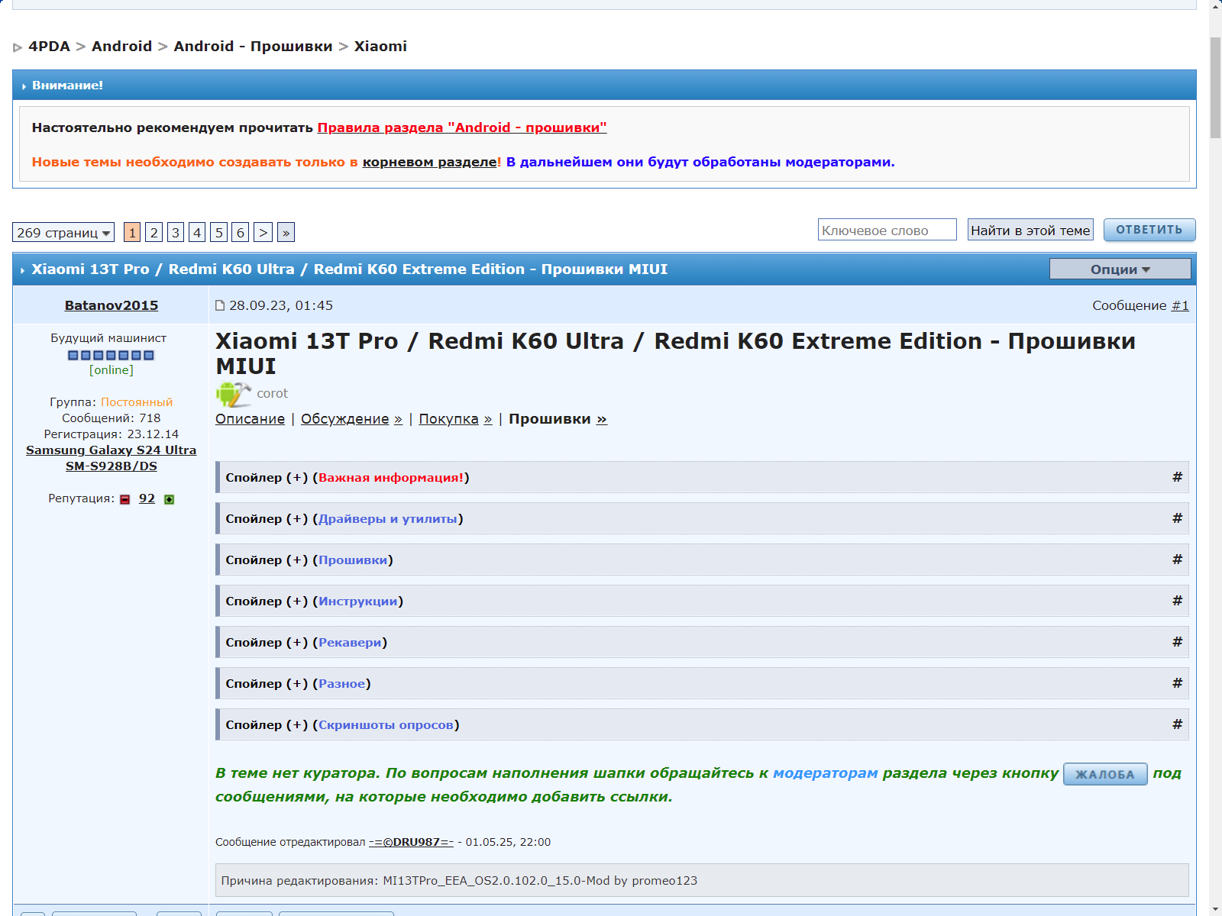The image size is (1222, 916).
Task: Open editor =©DRU987= profile link
Action: (411, 842)
